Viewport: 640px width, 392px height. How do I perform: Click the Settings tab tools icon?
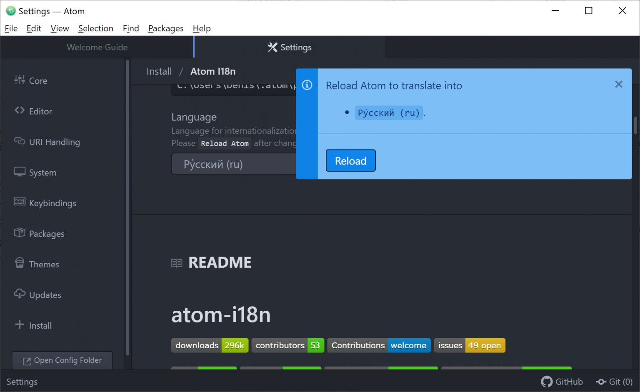(x=272, y=47)
